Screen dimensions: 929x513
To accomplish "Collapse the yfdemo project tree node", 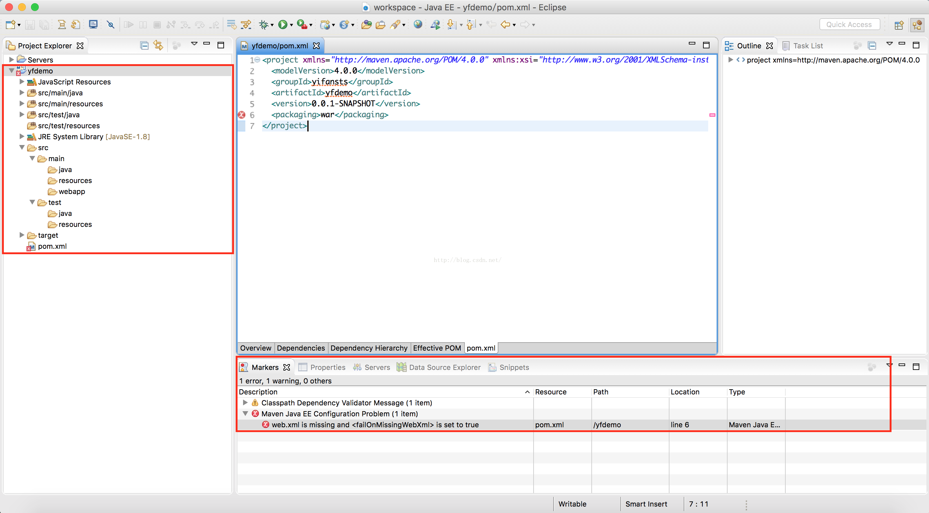I will (x=12, y=71).
